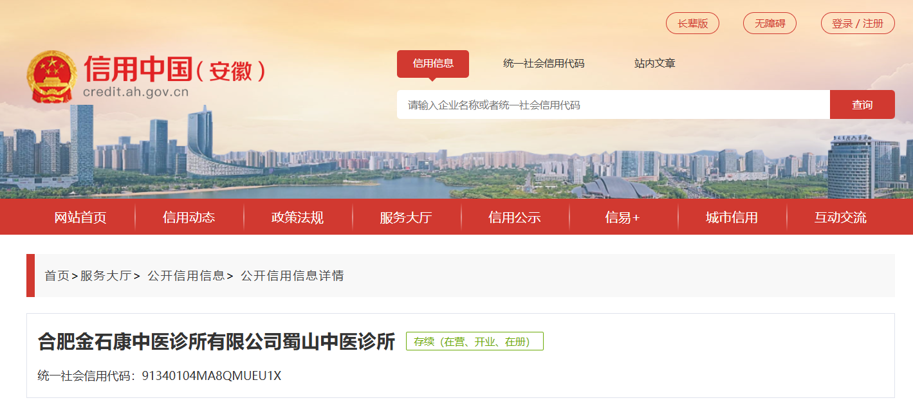Select the 统一社会信用代码 search tab
Image resolution: width=913 pixels, height=407 pixels.
coord(544,64)
